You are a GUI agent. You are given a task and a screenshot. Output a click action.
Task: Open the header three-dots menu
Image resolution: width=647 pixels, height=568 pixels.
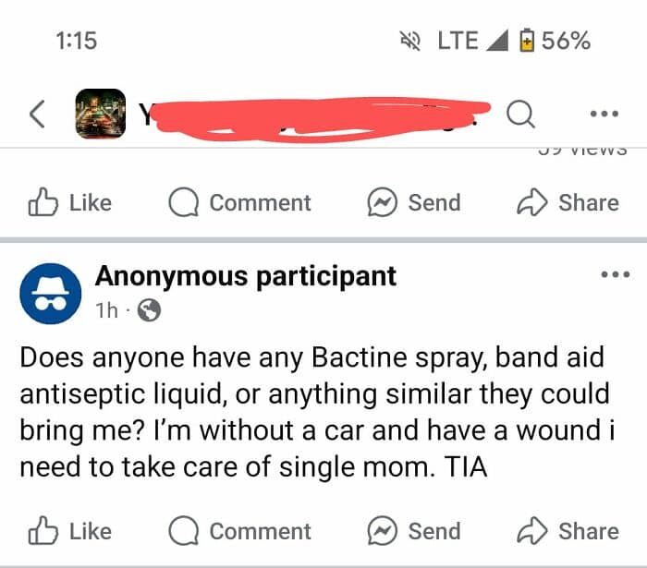point(604,114)
